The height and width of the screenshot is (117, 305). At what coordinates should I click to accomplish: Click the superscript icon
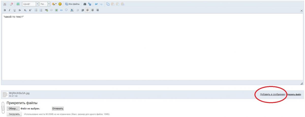30,10
